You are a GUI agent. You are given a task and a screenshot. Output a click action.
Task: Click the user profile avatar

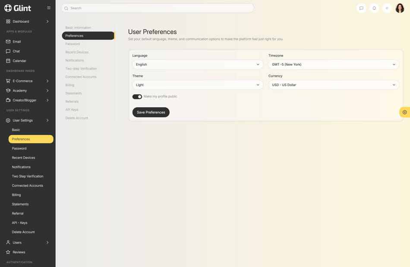400,8
